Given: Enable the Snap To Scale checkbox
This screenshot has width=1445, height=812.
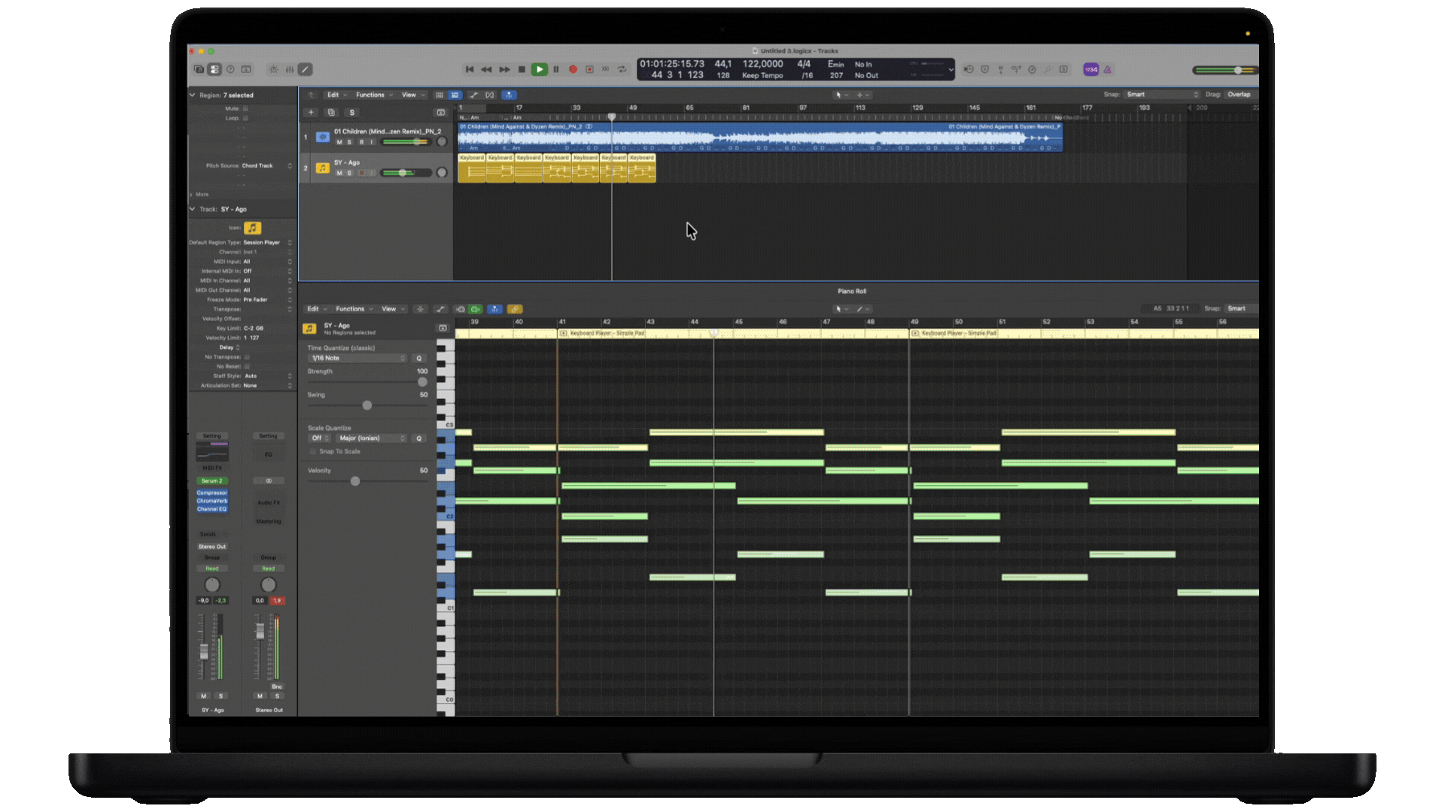Looking at the screenshot, I should [x=313, y=452].
